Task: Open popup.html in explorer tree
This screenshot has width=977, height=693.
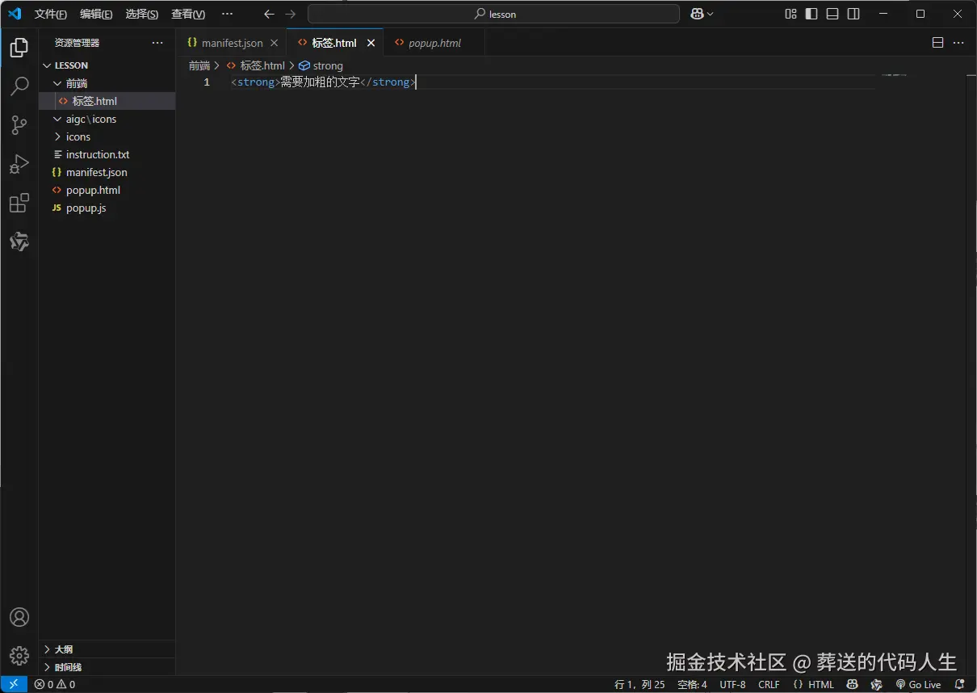Action: coord(107,190)
